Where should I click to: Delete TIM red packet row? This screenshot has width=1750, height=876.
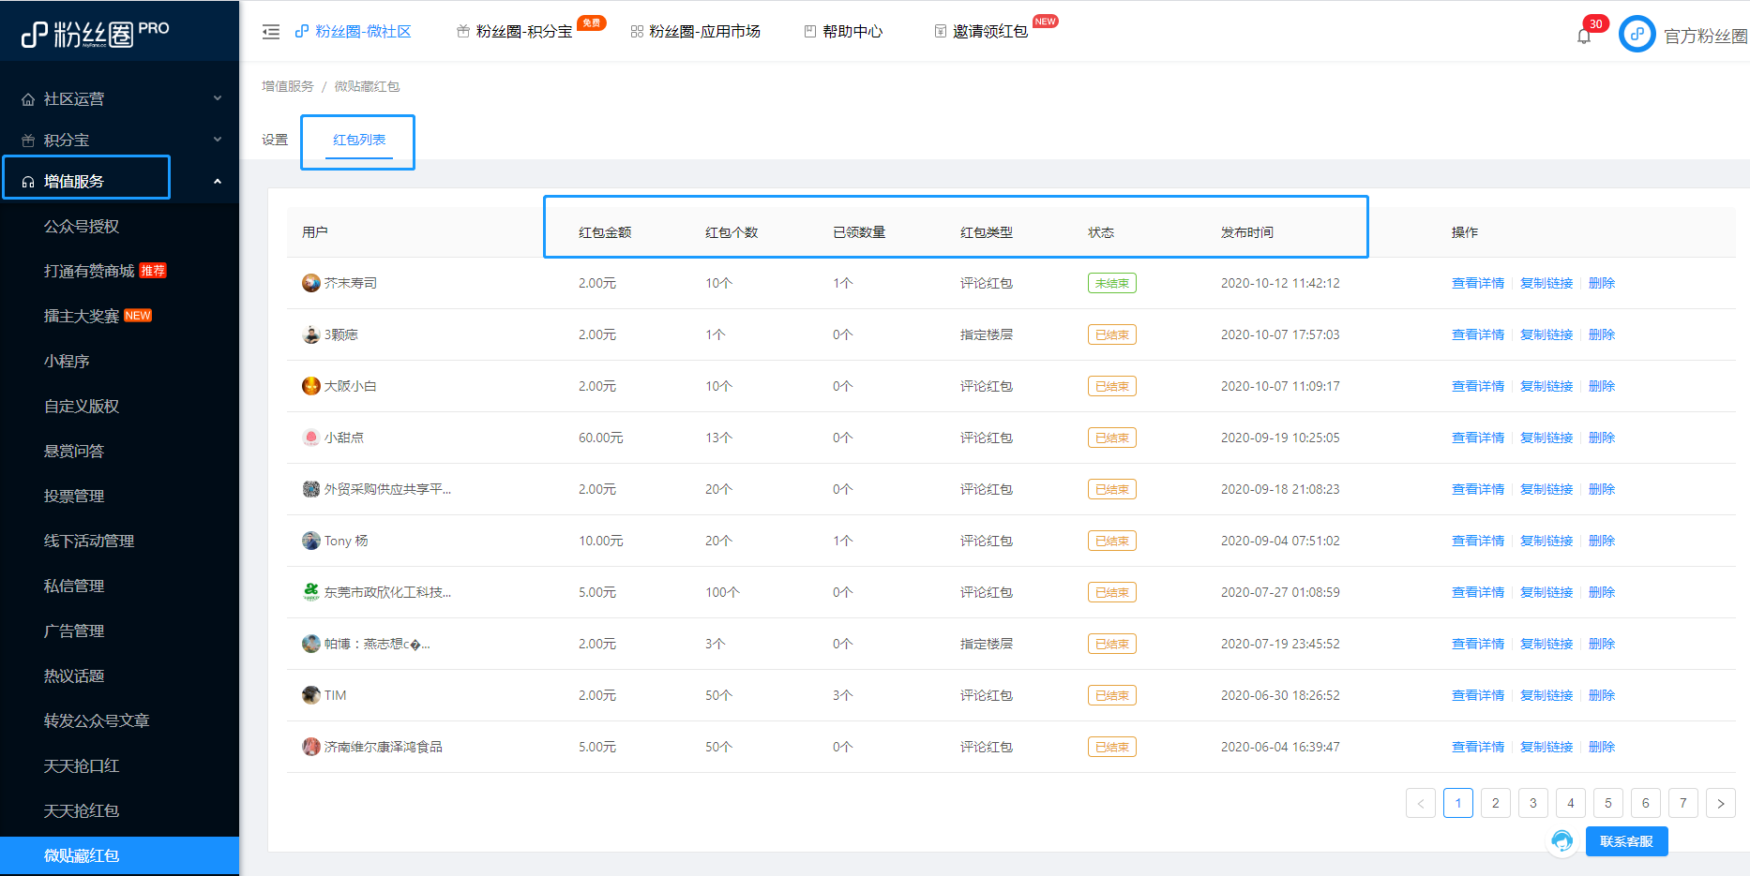pos(1602,695)
